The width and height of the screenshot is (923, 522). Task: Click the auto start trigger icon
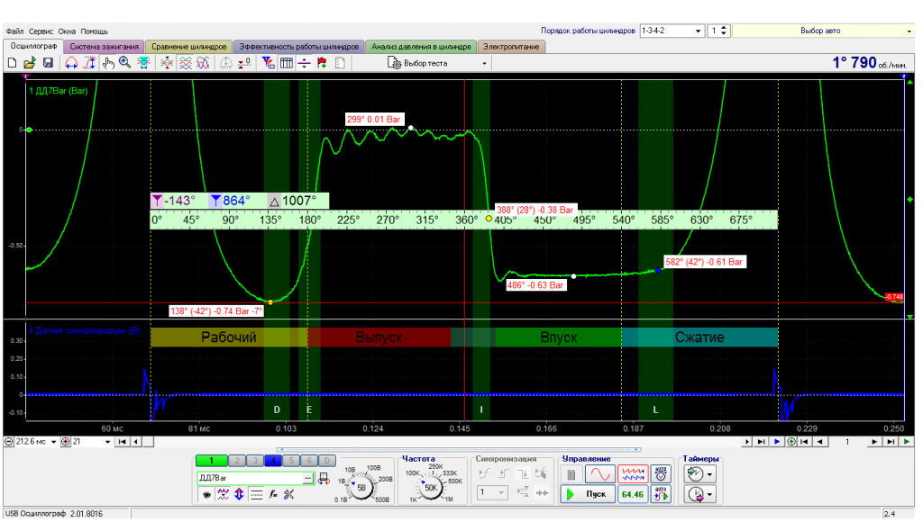point(661,494)
